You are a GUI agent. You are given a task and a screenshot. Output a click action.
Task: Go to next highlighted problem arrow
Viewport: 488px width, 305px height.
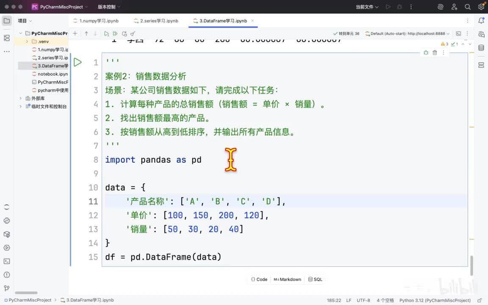point(470,44)
